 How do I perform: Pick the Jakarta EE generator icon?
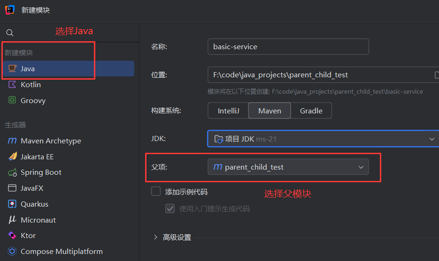[x=12, y=157]
